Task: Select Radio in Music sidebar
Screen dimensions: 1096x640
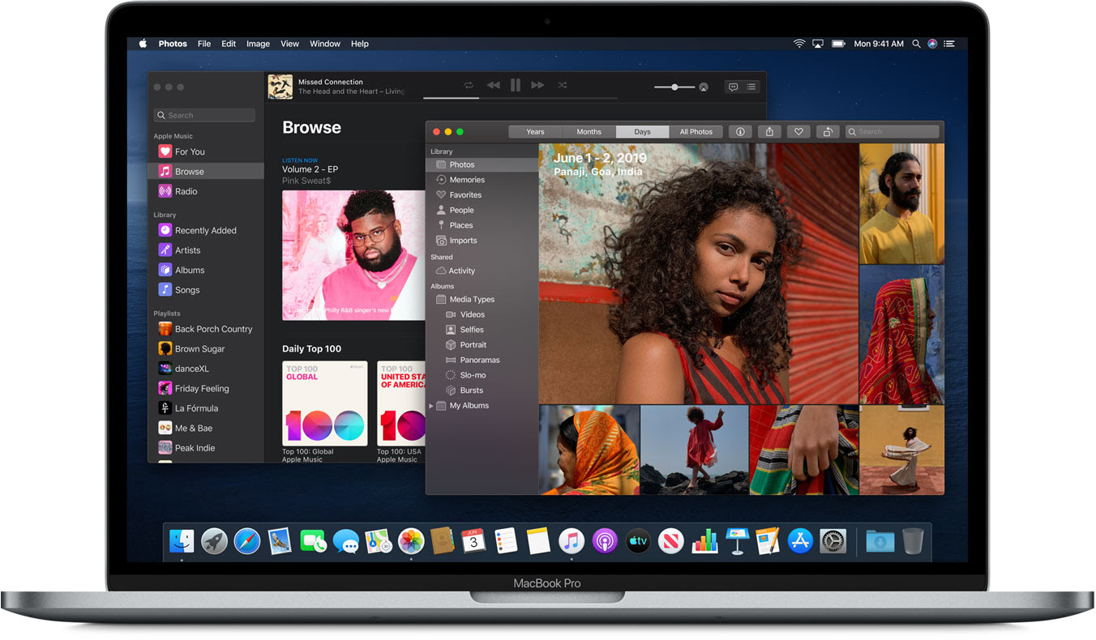Action: click(206, 191)
